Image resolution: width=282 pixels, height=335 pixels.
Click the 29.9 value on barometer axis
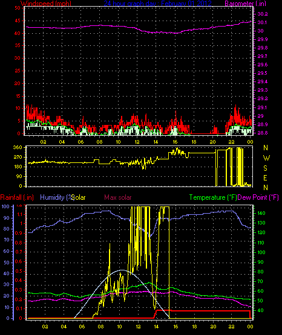(263, 39)
